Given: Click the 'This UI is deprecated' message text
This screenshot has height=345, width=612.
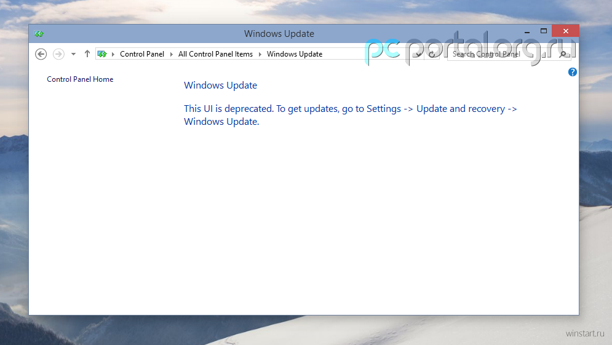Looking at the screenshot, I should (x=351, y=115).
